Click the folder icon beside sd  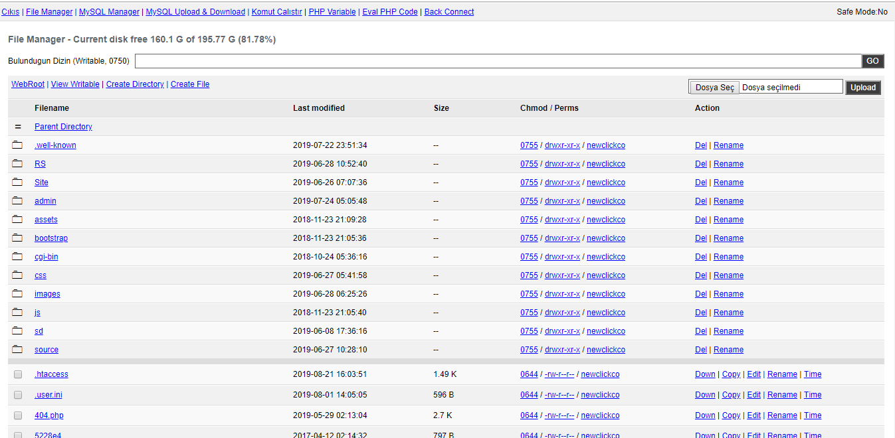tap(17, 331)
